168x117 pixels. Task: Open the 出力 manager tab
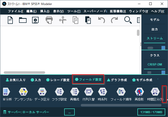point(155,29)
